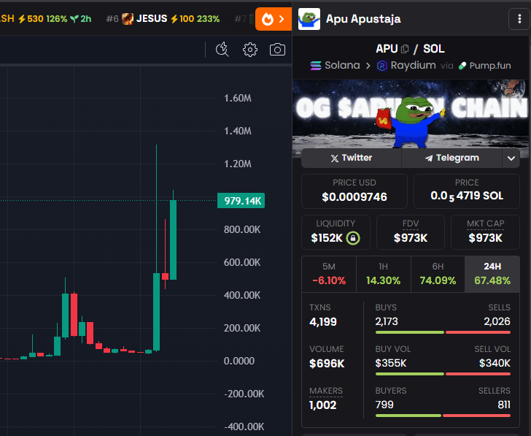The width and height of the screenshot is (531, 436).
Task: Expand more social links chevron
Action: click(511, 158)
